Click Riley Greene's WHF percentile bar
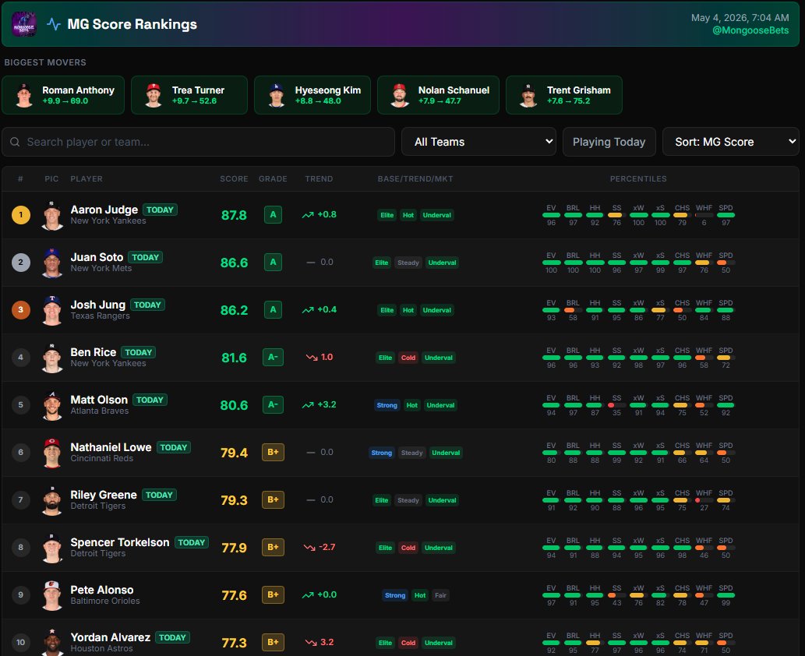Viewport: 805px width, 656px height. (x=704, y=500)
